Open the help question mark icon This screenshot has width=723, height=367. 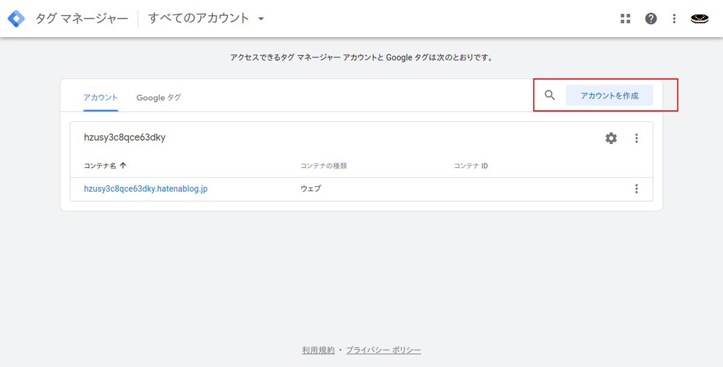651,19
